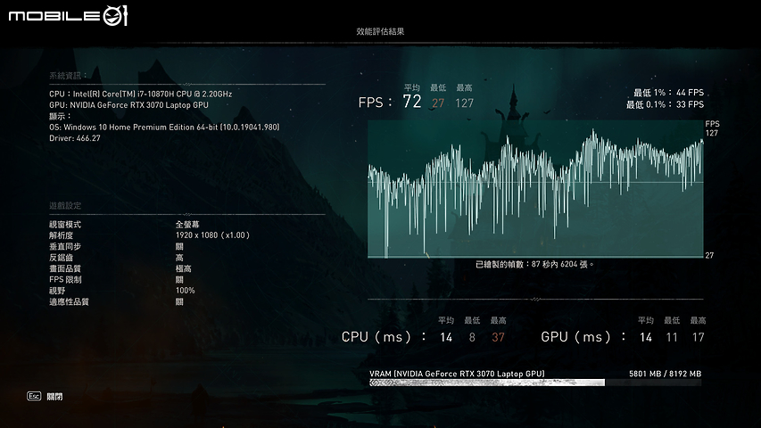Close the results screen via 關閉
The height and width of the screenshot is (428, 761).
(x=54, y=397)
